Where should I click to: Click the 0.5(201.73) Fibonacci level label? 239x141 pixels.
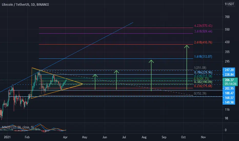[201, 79]
